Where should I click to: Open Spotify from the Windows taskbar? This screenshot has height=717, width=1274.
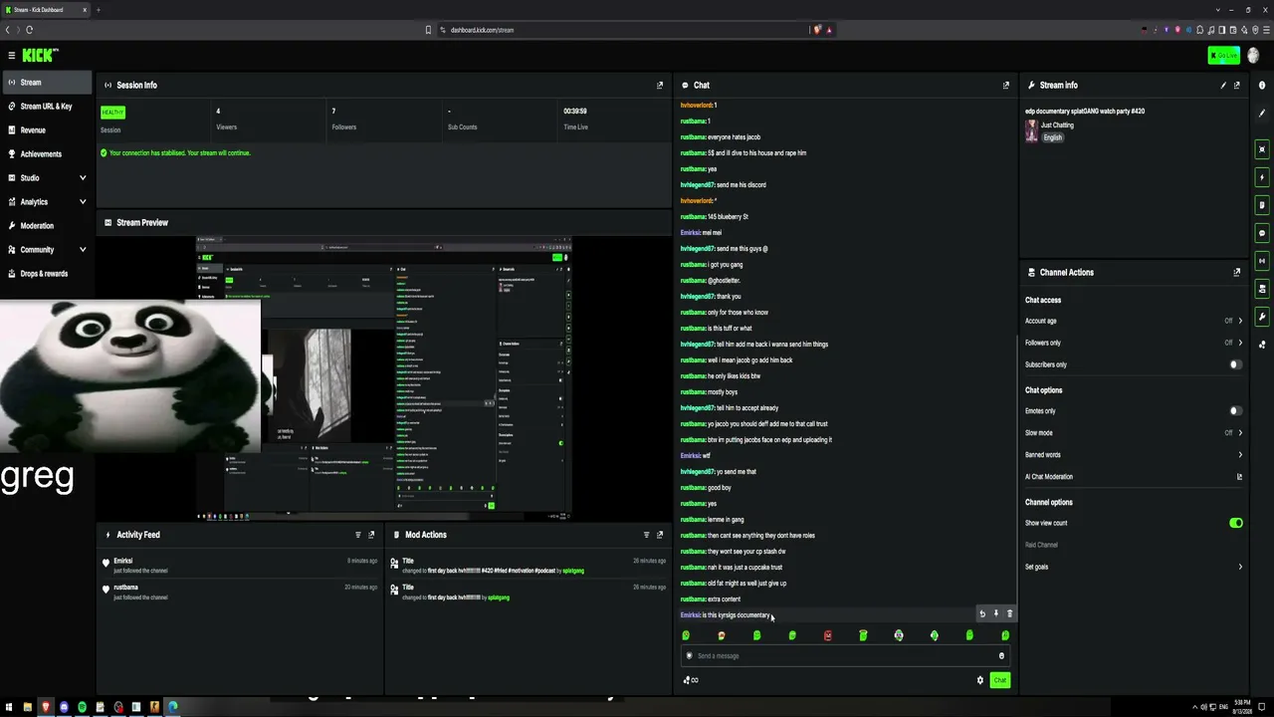click(x=82, y=707)
